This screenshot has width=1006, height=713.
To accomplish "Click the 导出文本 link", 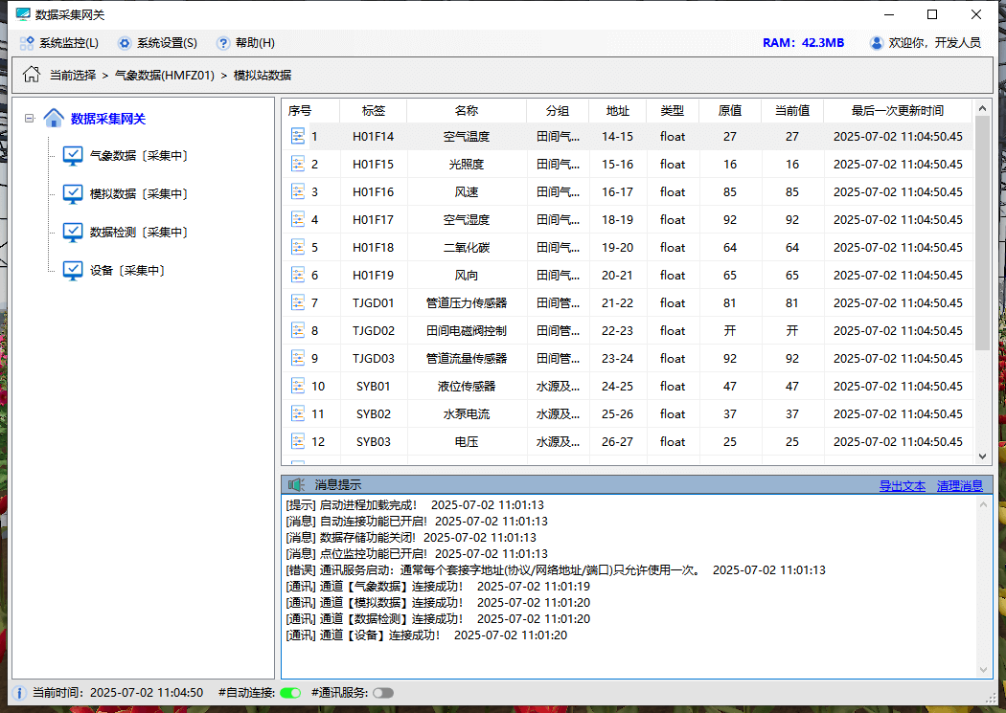I will click(x=901, y=486).
